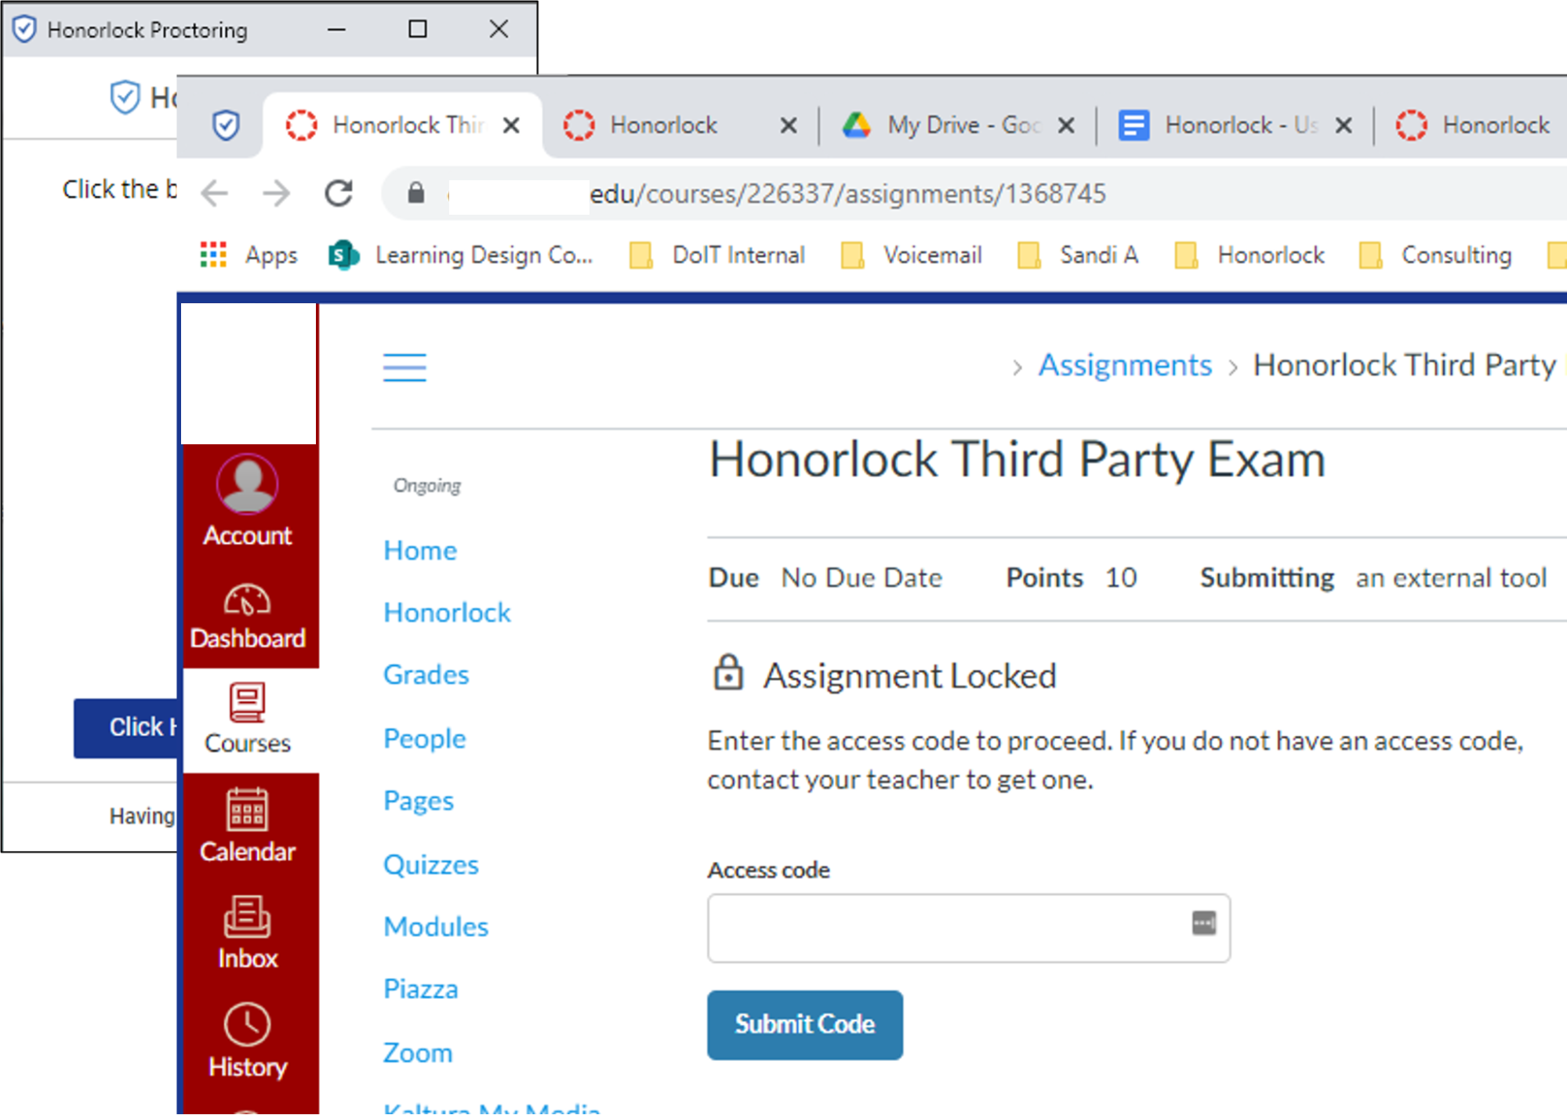Click the Honorlock Third Party breadcrumb text

click(1406, 365)
